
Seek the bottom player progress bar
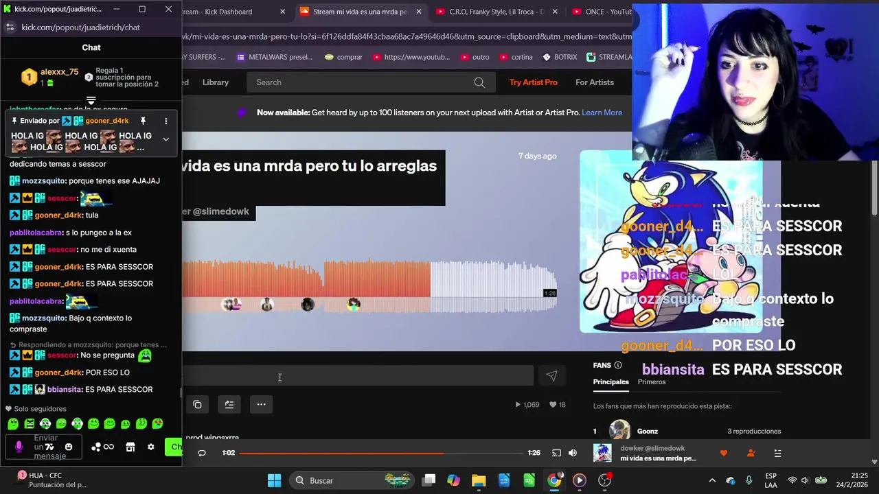(380, 453)
